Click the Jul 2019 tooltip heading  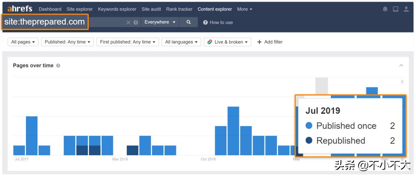(x=323, y=111)
